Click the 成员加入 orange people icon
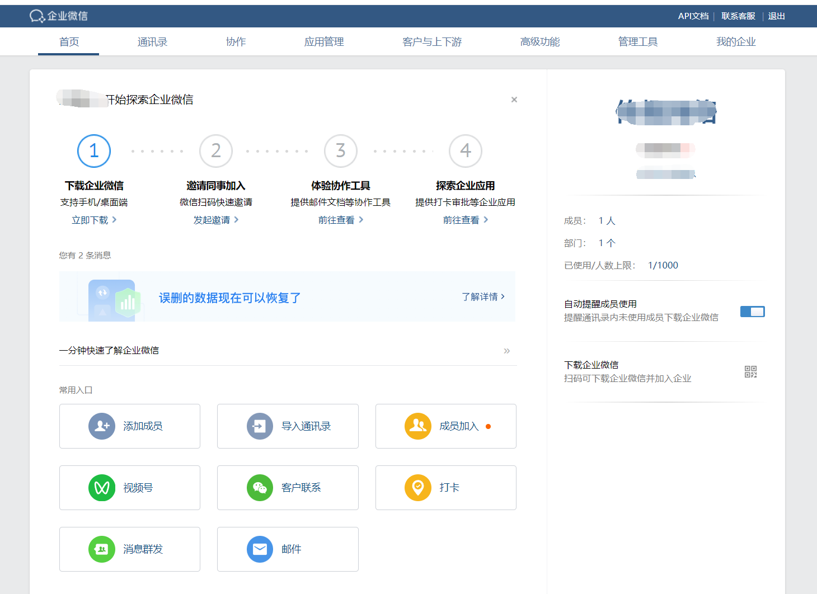The width and height of the screenshot is (817, 594). point(418,426)
